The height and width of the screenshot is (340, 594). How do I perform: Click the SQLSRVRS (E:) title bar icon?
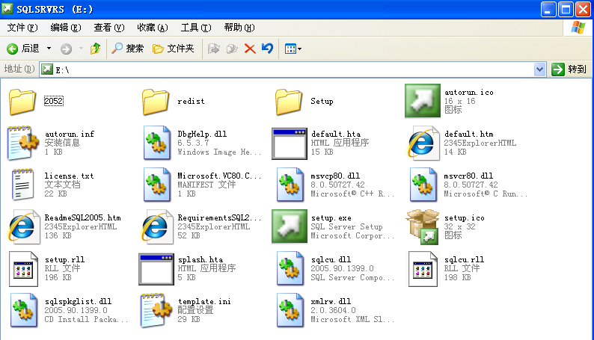tap(7, 9)
